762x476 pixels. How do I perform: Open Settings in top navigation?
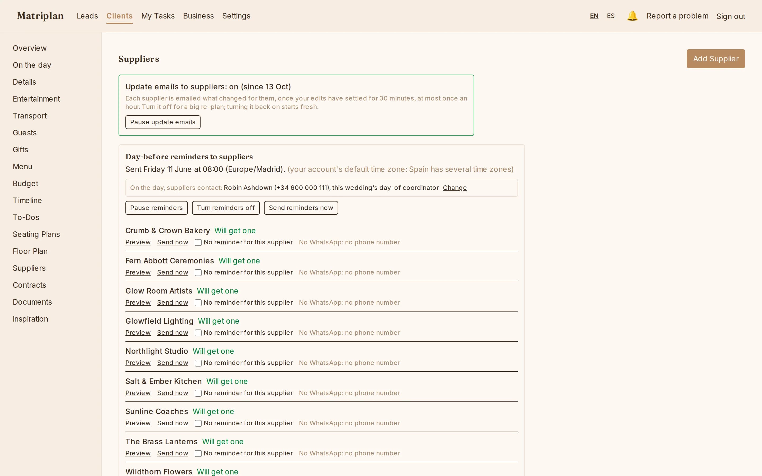(x=236, y=16)
